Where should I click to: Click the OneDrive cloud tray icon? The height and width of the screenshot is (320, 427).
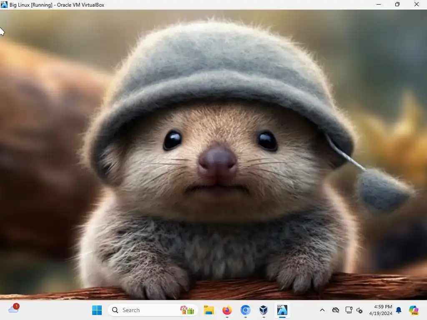[335, 310]
